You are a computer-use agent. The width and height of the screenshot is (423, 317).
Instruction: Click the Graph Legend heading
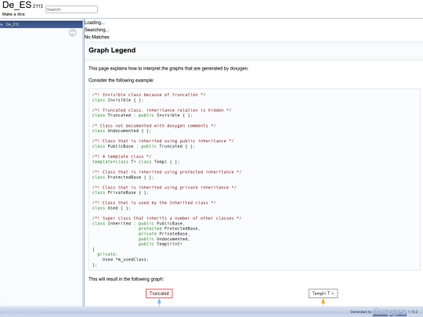pyautogui.click(x=112, y=50)
